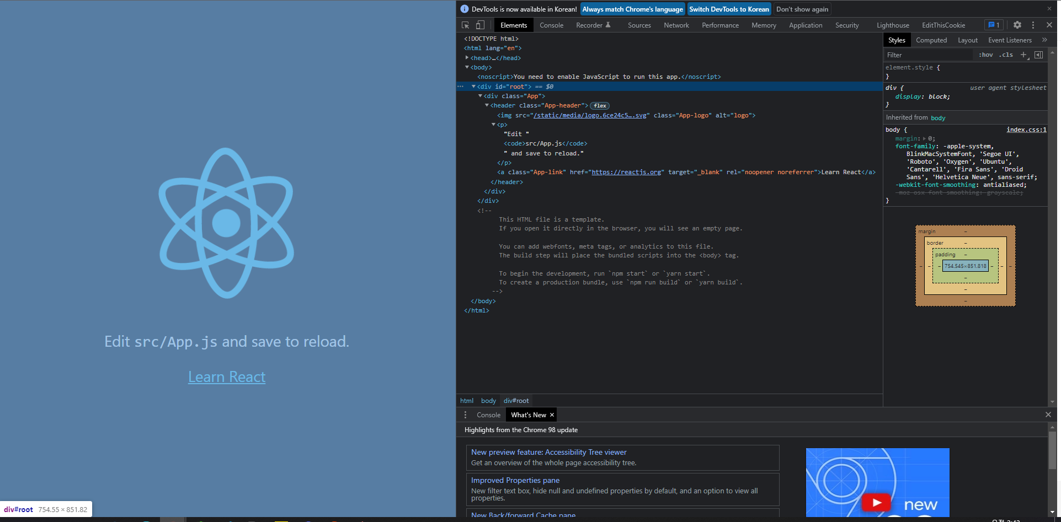Screen dimensions: 1061x522
Task: Collapse the App-header node
Action: pos(487,105)
